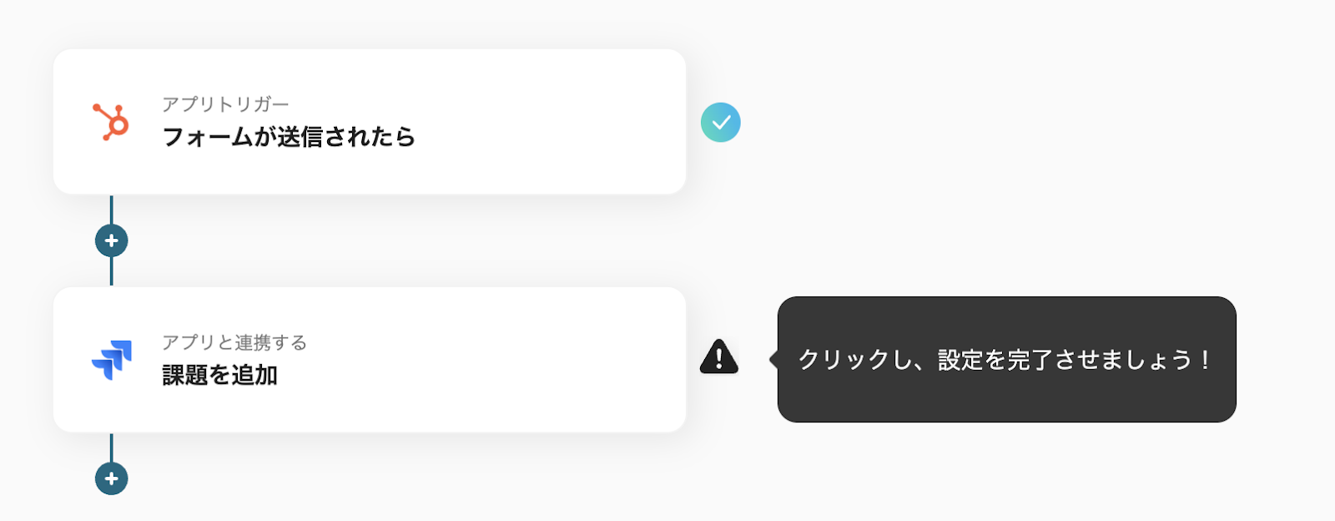Open the 課題を追加 action title
Image resolution: width=1335 pixels, height=521 pixels.
(219, 376)
